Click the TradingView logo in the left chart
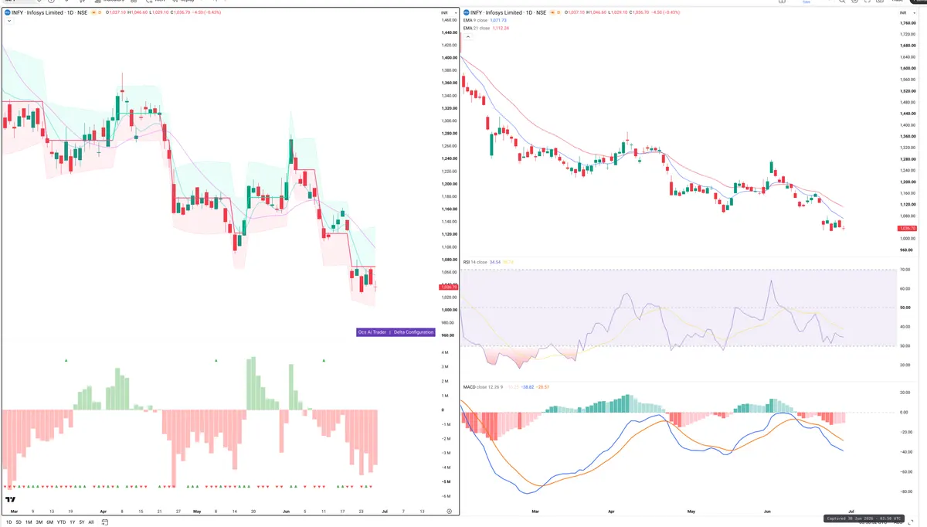This screenshot has width=927, height=527. pos(10,500)
